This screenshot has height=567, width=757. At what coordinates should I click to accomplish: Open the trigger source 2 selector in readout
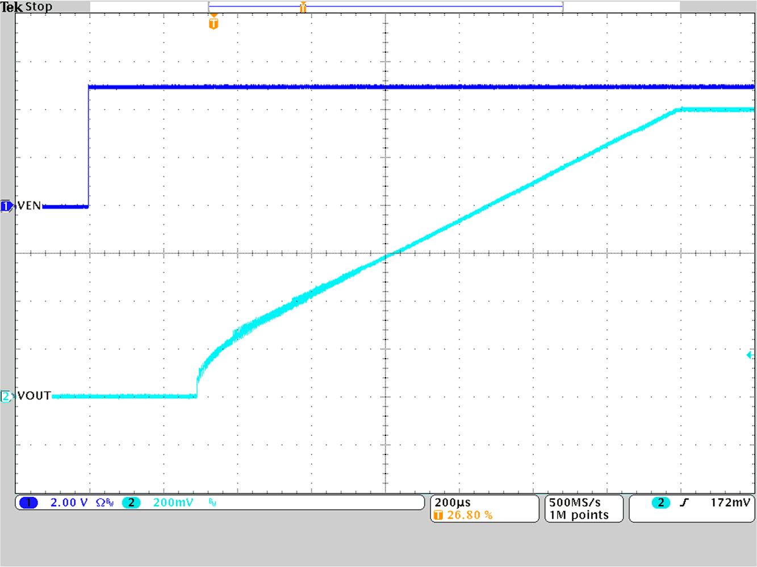pos(660,502)
